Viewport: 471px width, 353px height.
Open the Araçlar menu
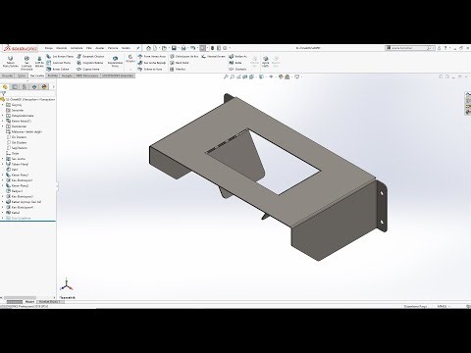click(100, 48)
